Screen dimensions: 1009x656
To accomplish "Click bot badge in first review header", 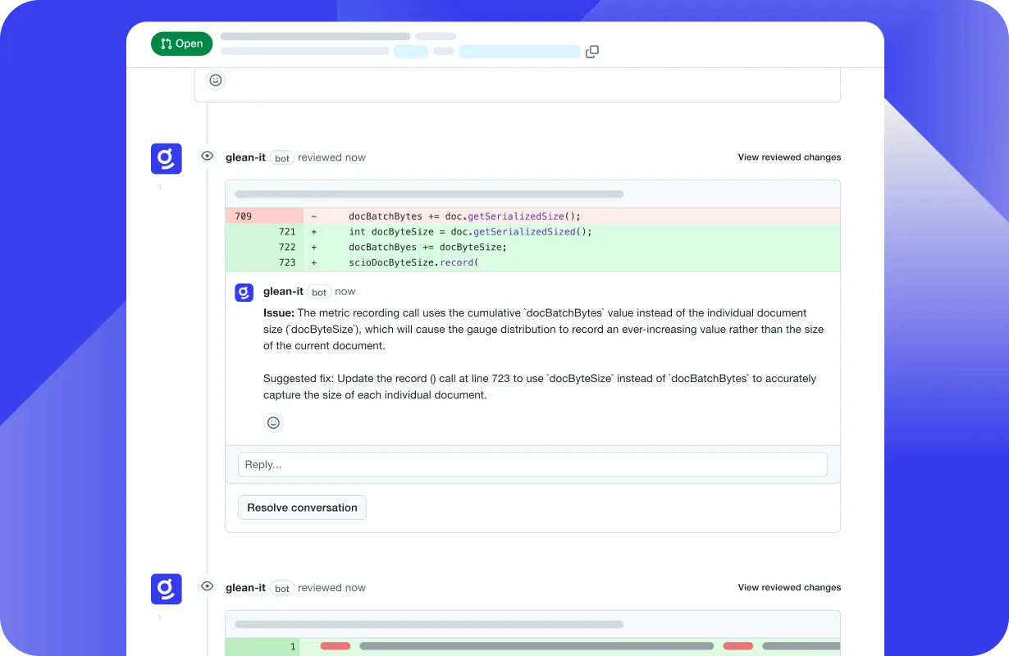I will tap(282, 158).
